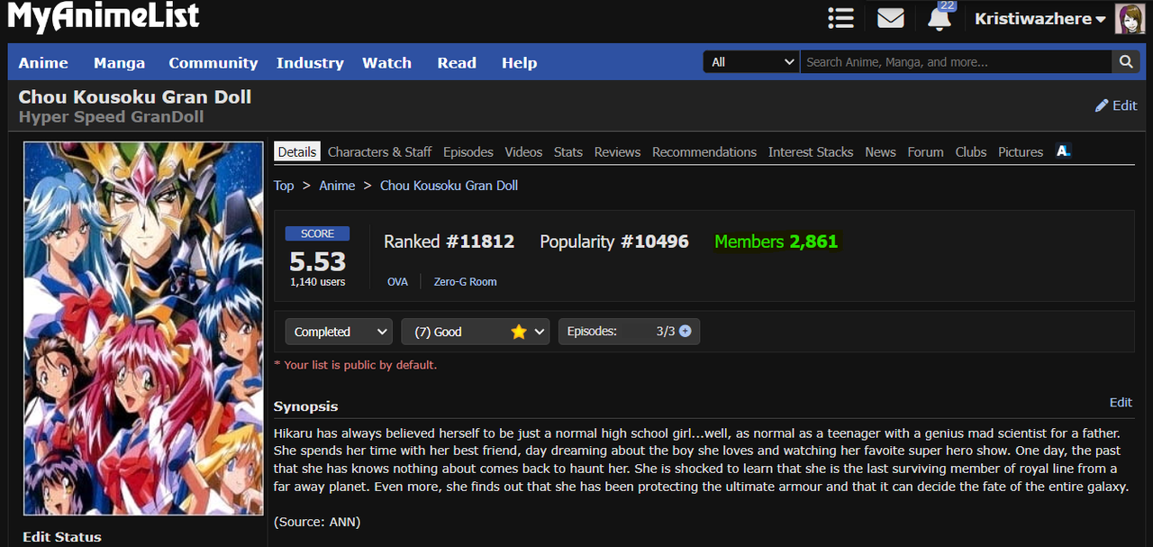This screenshot has width=1153, height=547.
Task: Switch to the Interest Stacks tab
Action: [x=811, y=151]
